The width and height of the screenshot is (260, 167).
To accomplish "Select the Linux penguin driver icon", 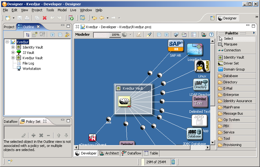I will [202, 66].
